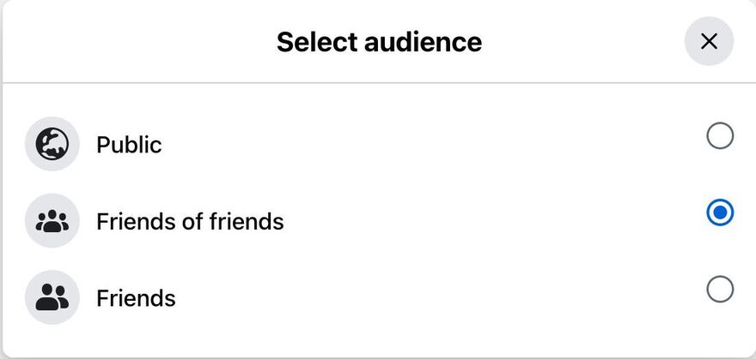Choose the Friends radio button
The image size is (756, 359).
coord(720,289)
